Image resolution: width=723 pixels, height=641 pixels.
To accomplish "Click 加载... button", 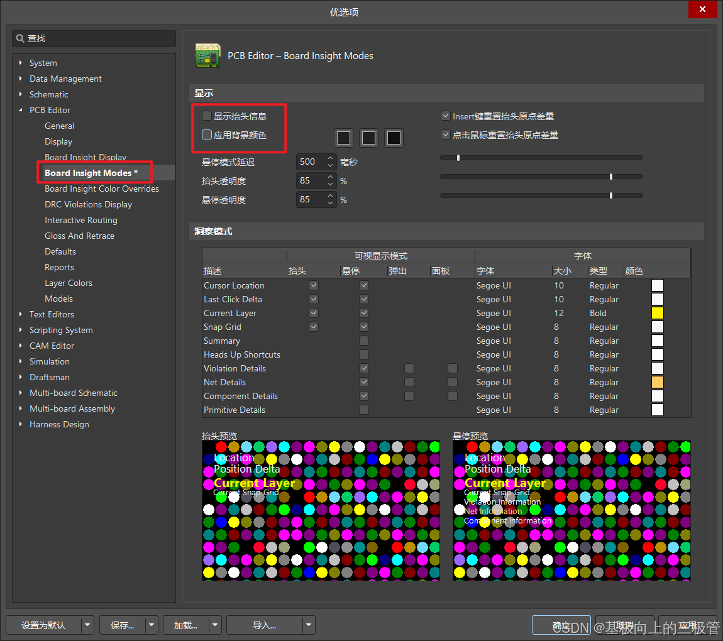I will coord(186,625).
